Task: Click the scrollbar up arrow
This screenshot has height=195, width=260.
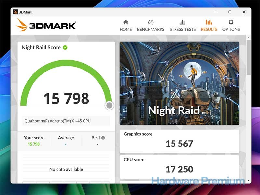Action: [x=248, y=38]
